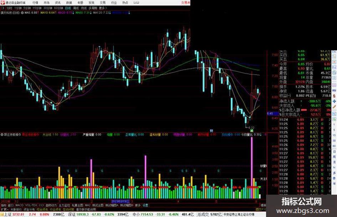
Task: Click the indicator settings icon beside 跟庄持股操作
Action: 2,135
